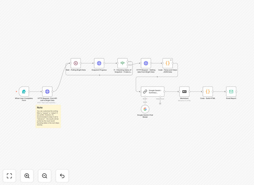
Task: Click the false output port of the If node
Action: [128, 65]
